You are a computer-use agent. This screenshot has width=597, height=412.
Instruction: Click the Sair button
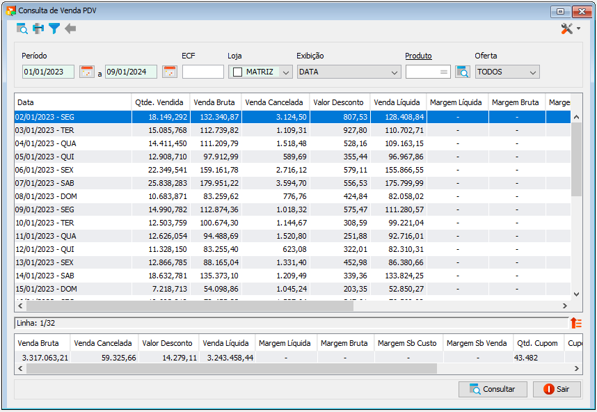[x=557, y=389]
